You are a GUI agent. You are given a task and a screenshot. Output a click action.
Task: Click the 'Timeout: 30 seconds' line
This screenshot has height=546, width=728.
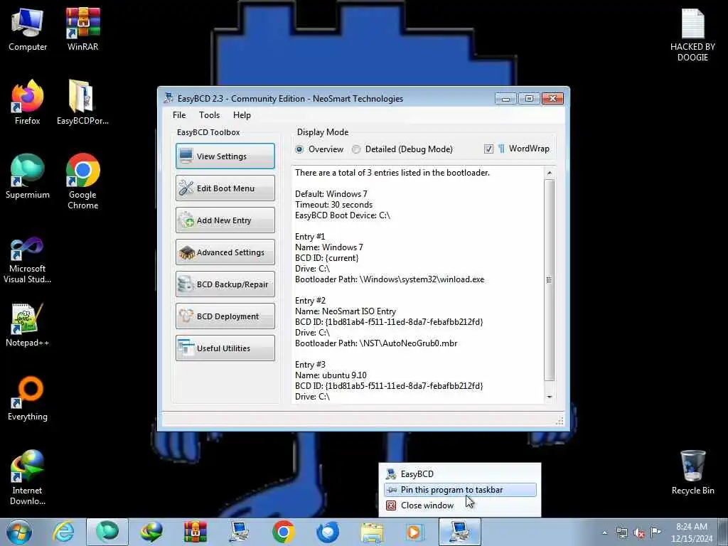pyautogui.click(x=334, y=205)
